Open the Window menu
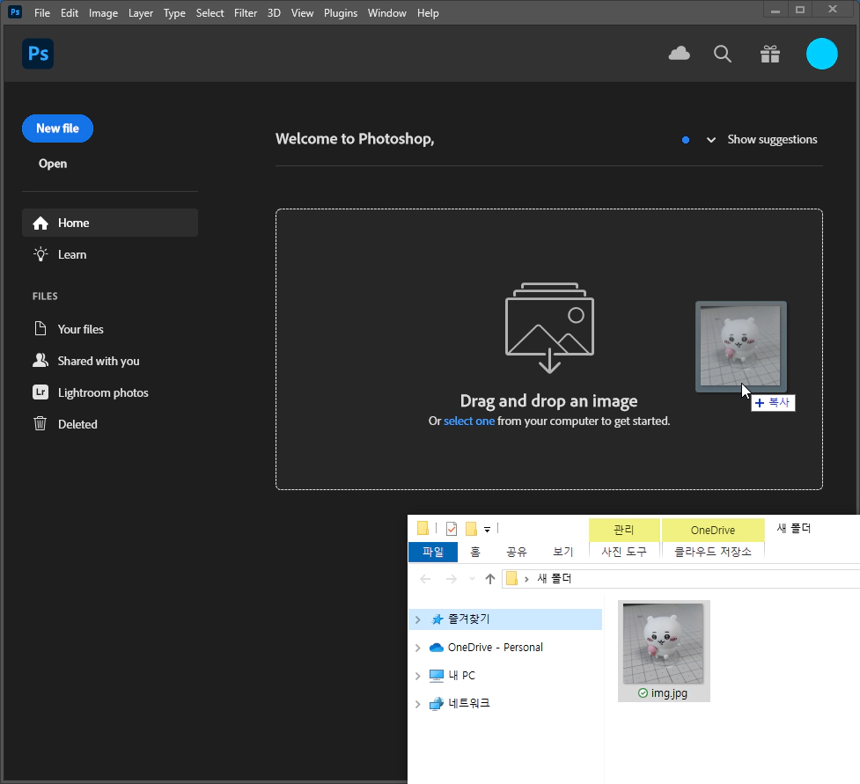This screenshot has width=860, height=784. (x=386, y=13)
